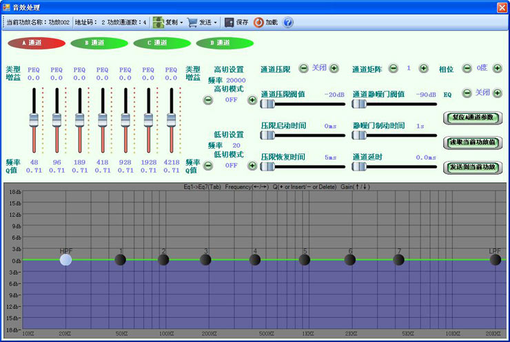510x342 pixels.
Task: Click the minus icon beside 通道矩阵
Action: (x=394, y=68)
